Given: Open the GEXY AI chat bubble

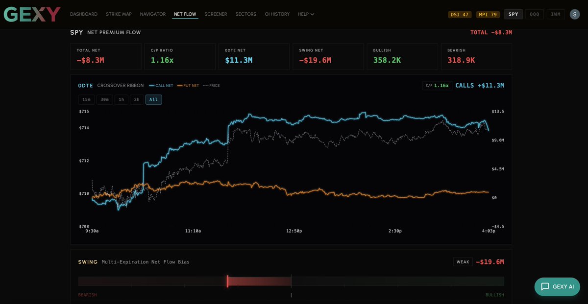Looking at the screenshot, I should pos(557,286).
